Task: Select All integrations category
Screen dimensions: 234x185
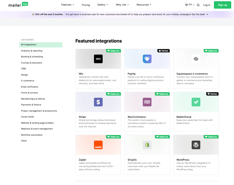Action: pos(41,45)
